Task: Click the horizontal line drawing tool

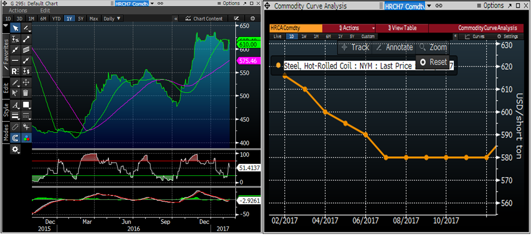Action: (x=15, y=61)
